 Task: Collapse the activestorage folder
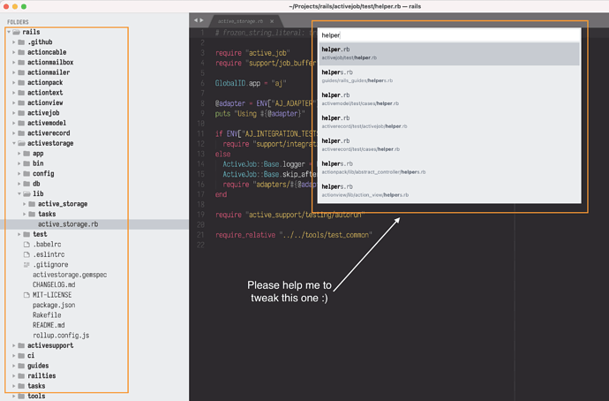(14, 142)
